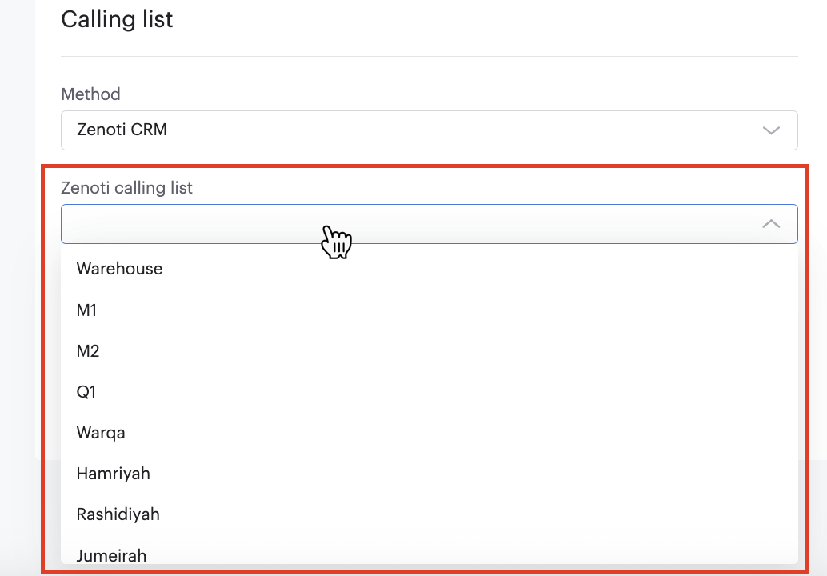Choose M1 as the Zenoti calling list
Screen dimensions: 827x576
86,310
